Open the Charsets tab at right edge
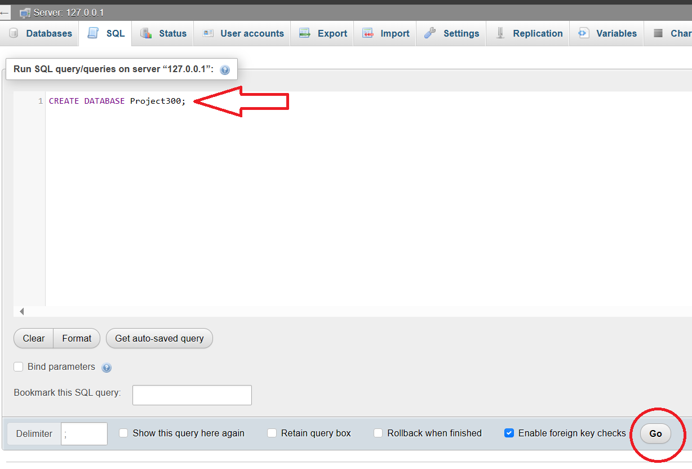The width and height of the screenshot is (692, 469). coord(668,33)
